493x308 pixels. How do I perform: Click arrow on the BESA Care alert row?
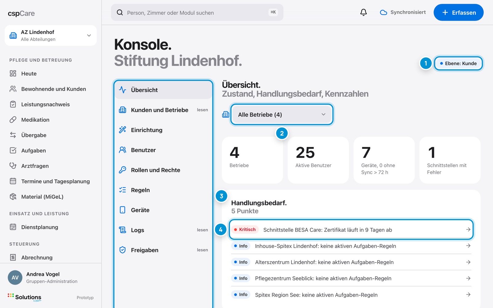[x=468, y=229]
